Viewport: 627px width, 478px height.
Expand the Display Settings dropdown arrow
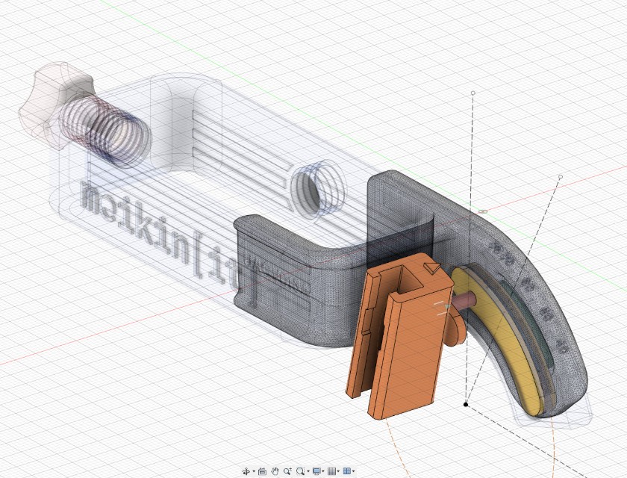point(323,471)
